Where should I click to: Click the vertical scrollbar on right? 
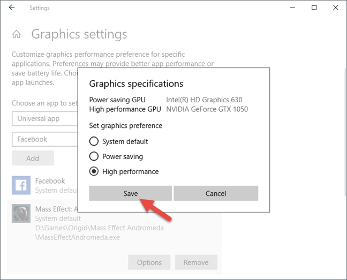pyautogui.click(x=345, y=132)
